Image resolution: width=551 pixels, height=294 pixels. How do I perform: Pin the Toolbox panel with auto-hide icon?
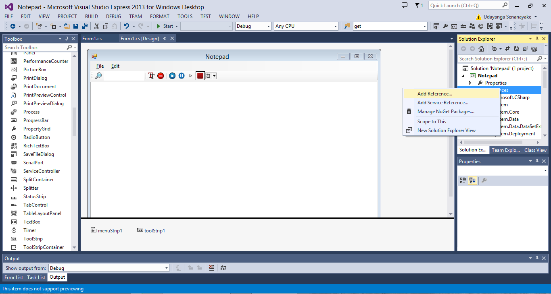pos(67,39)
